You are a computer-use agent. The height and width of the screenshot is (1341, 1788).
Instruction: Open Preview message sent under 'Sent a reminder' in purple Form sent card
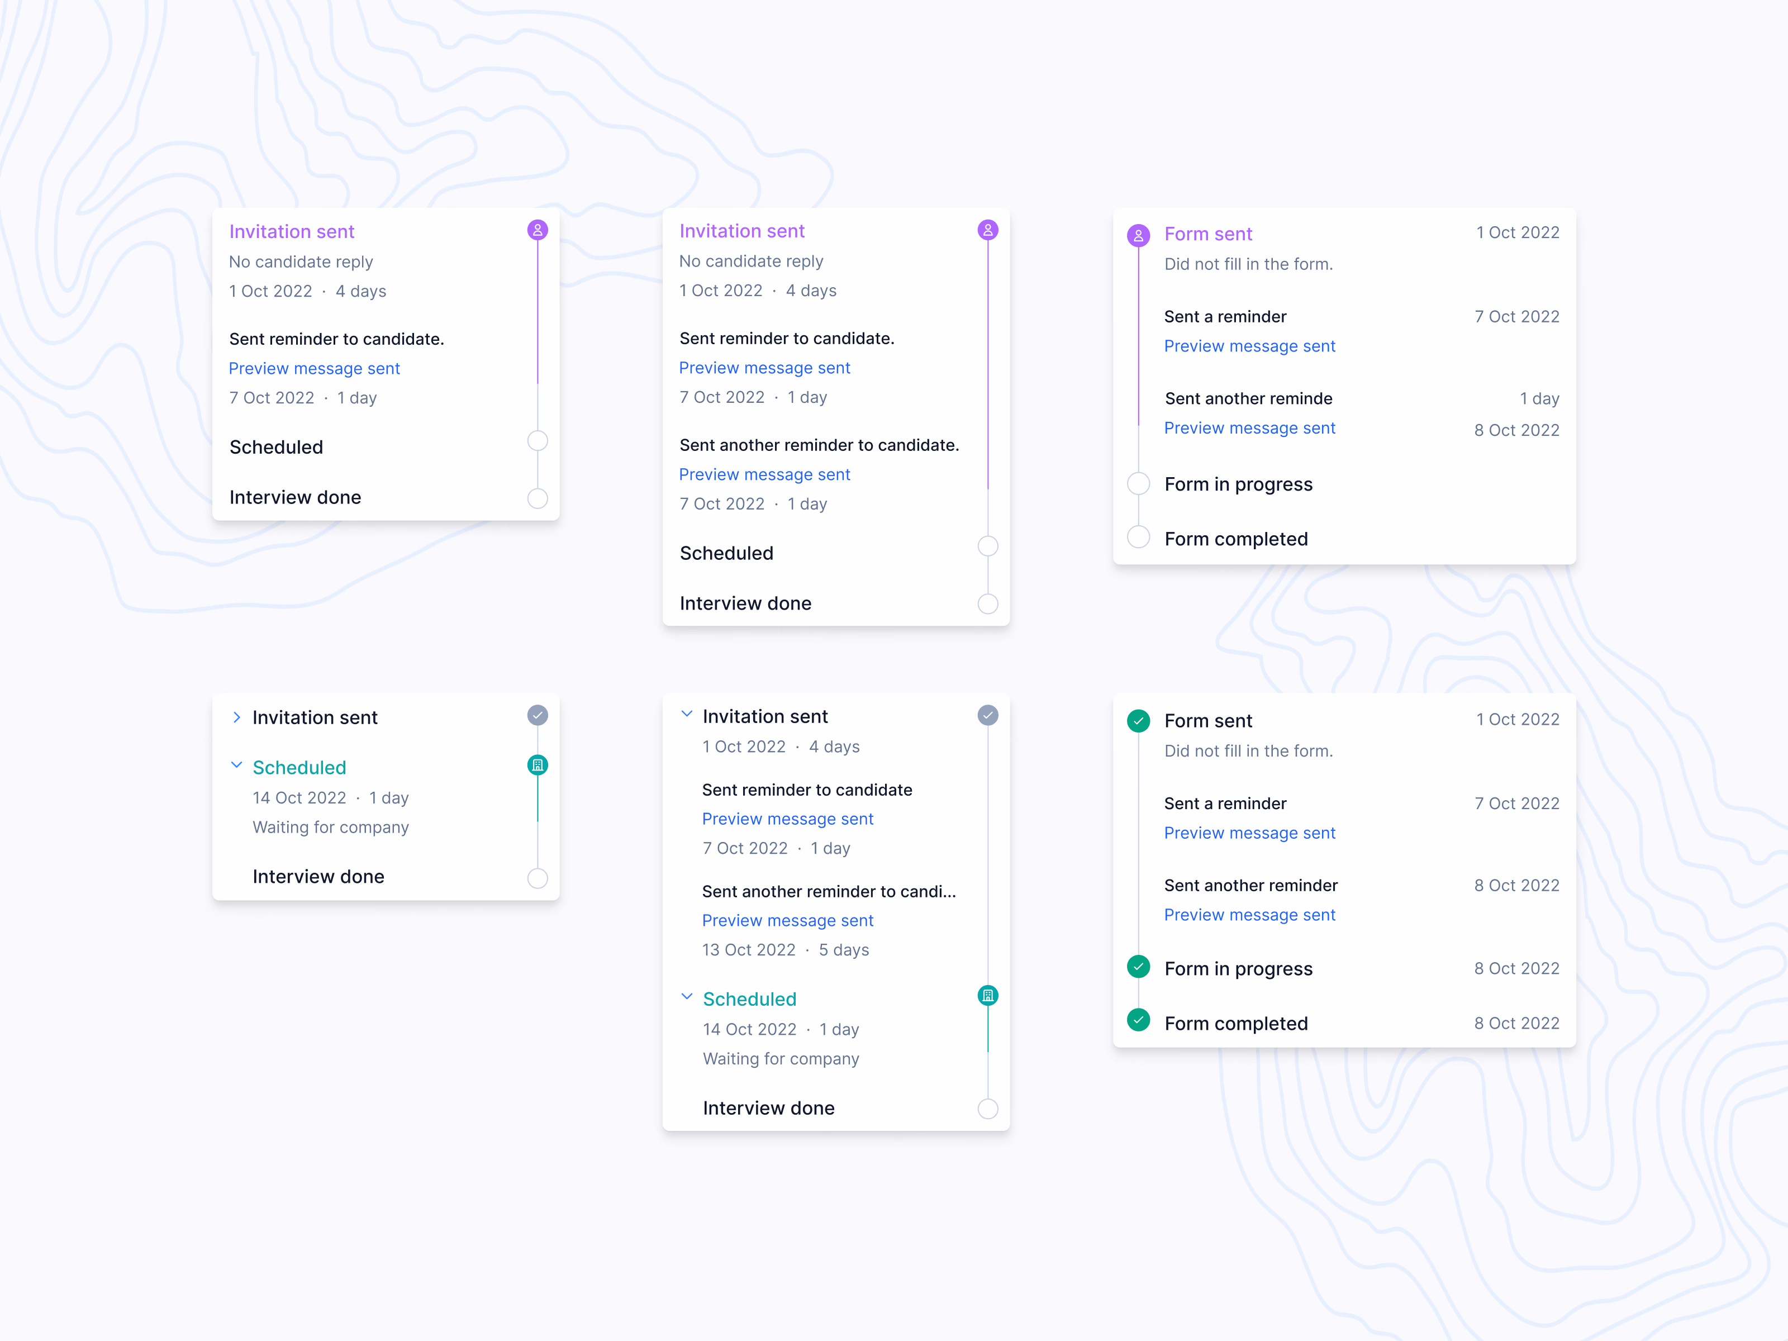click(1250, 346)
